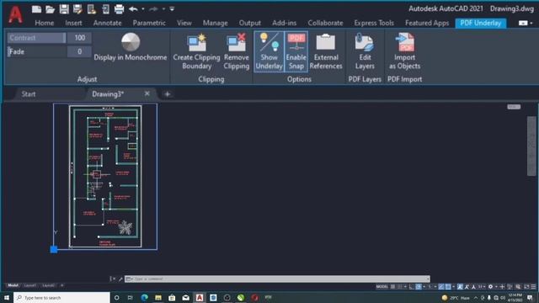Toggle ortho mode in status bar
Image resolution: width=539 pixels, height=303 pixels.
(x=411, y=286)
